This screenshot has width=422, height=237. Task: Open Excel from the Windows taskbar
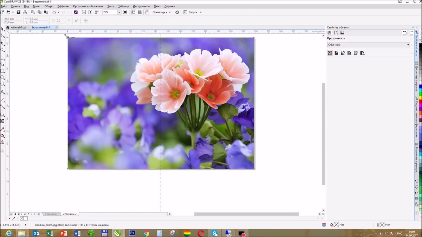pyautogui.click(x=50, y=233)
